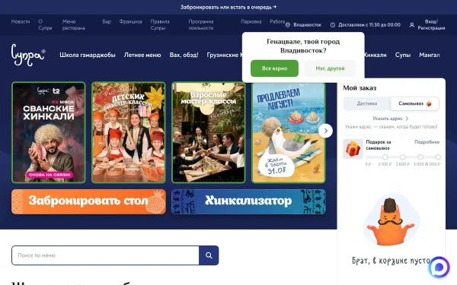Switch the order to Доставка
457x285 pixels.
pos(367,103)
